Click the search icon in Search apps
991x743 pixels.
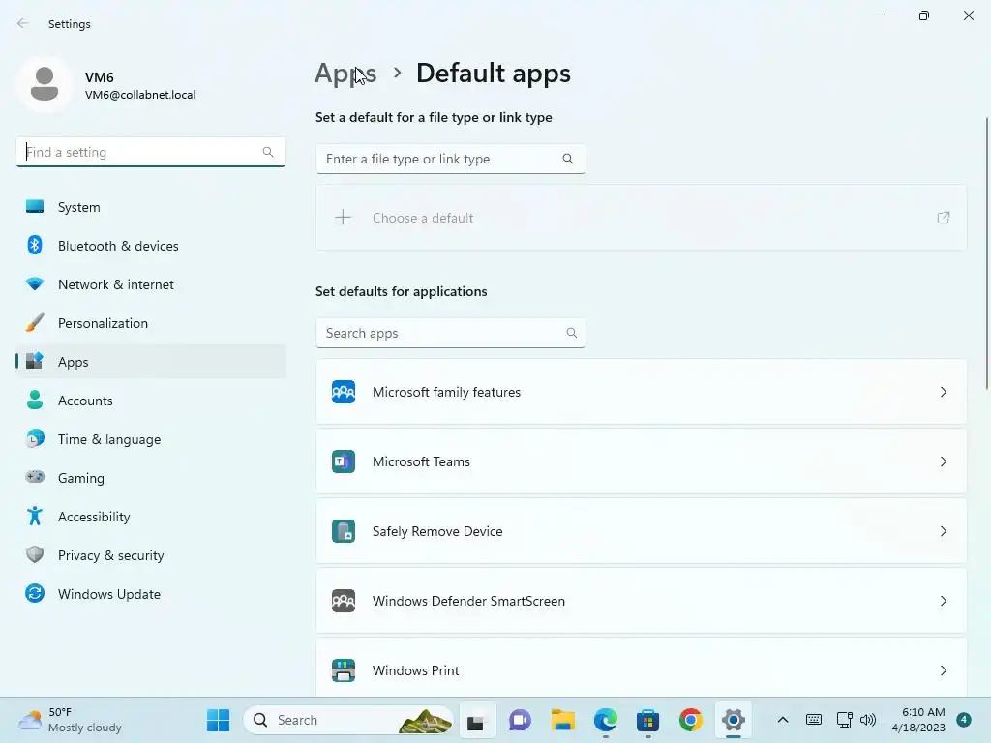coord(571,333)
